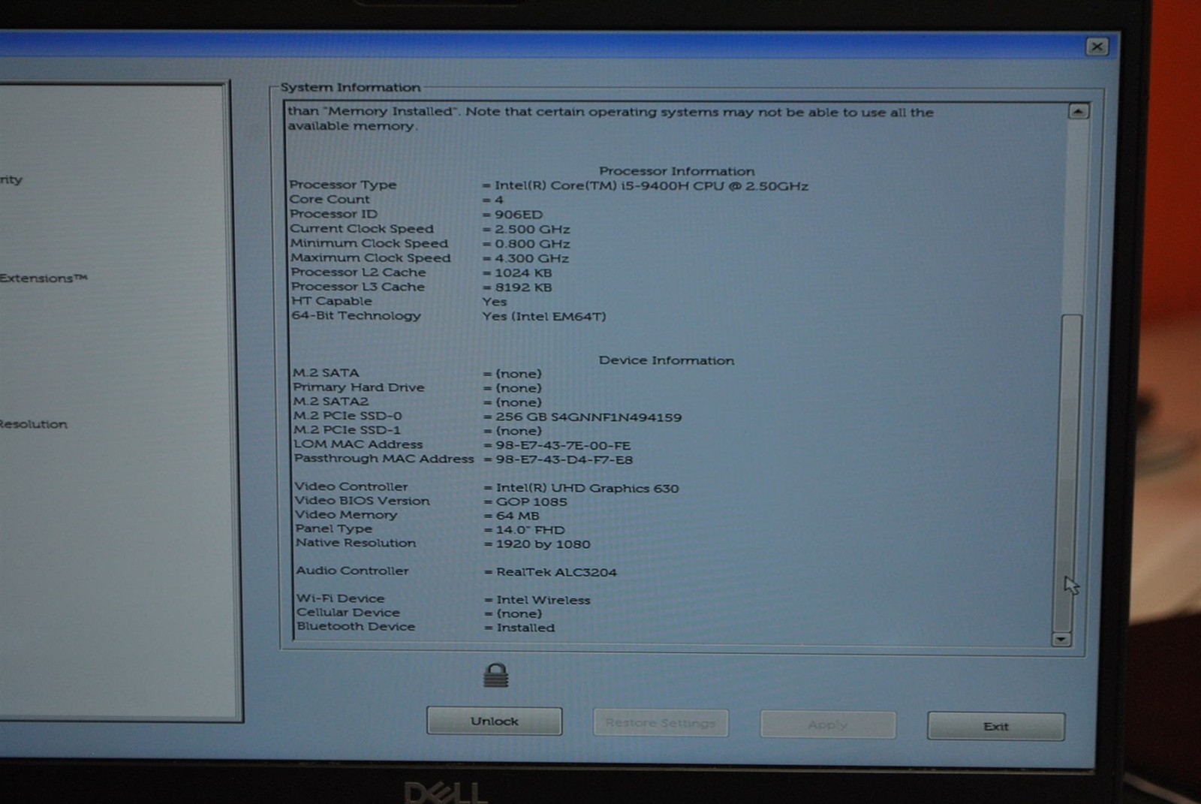Click the System Information scrollbar thumb
This screenshot has height=804, width=1201.
(1066, 473)
